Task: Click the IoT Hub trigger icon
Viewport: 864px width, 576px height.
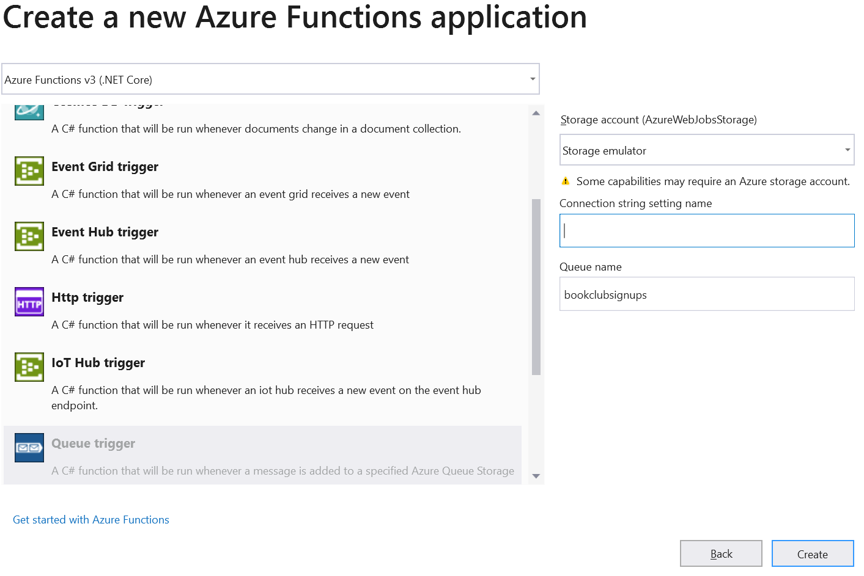Action: [x=29, y=367]
